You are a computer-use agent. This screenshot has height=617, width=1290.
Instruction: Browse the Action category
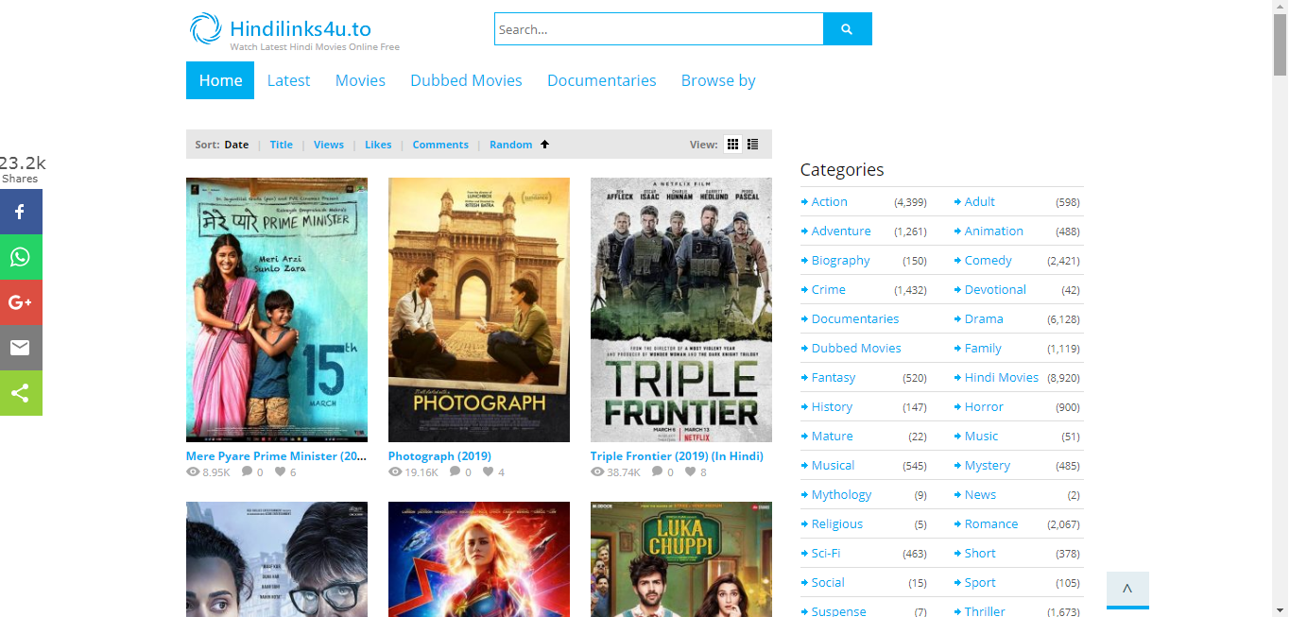click(x=829, y=201)
